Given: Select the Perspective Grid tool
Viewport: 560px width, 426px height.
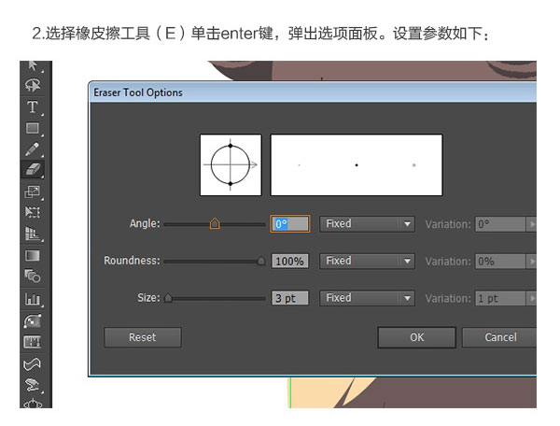Looking at the screenshot, I should 33,234.
